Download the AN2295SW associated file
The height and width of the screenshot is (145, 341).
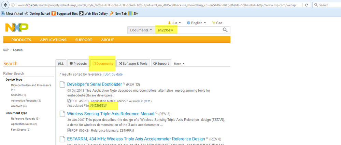[98, 106]
